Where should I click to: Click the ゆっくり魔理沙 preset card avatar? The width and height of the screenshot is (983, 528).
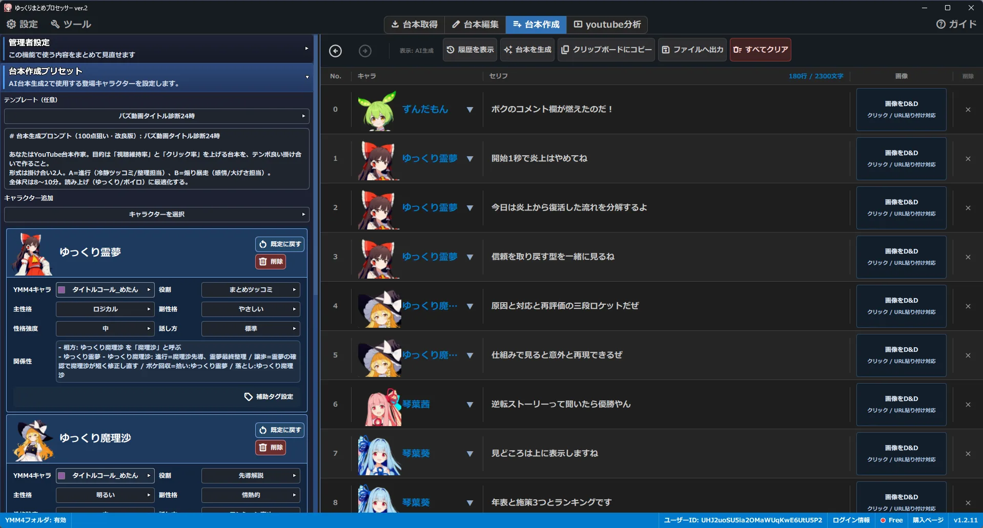click(33, 440)
